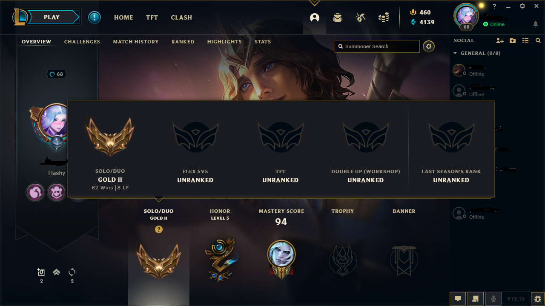545x306 pixels.
Task: Open the notifications bell icon
Action: pyautogui.click(x=536, y=24)
